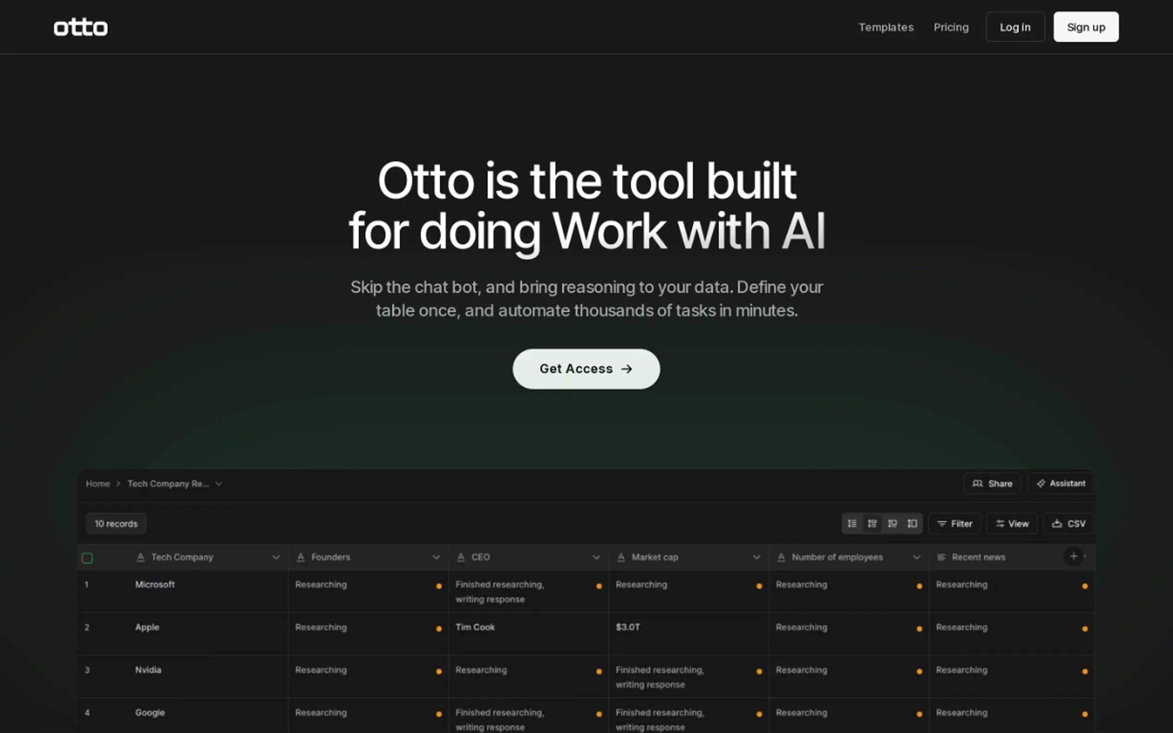Viewport: 1173px width, 733px height.
Task: Go to the Pricing page
Action: [x=950, y=27]
